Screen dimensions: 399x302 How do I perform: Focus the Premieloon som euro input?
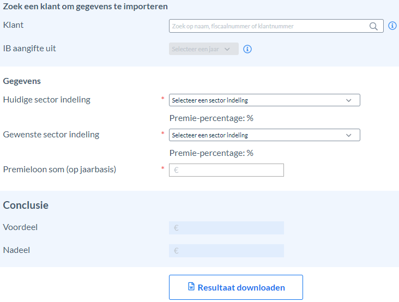[226, 170]
